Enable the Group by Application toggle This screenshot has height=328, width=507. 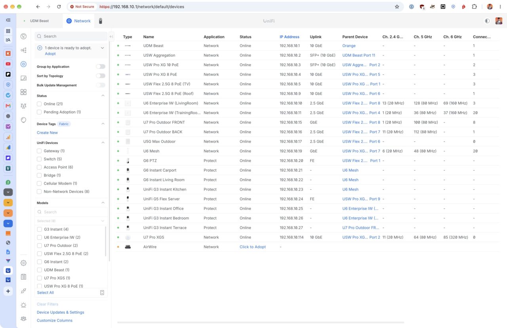coord(101,67)
